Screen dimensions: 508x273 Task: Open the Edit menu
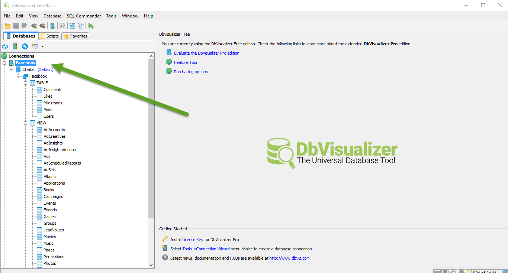coord(20,16)
